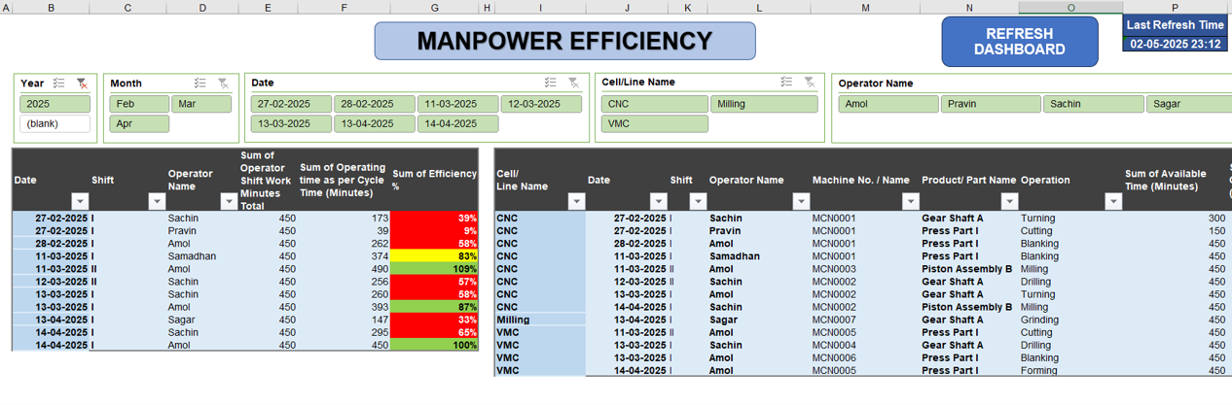Clear the filter on the Month slicer
This screenshot has width=1232, height=405.
pyautogui.click(x=224, y=84)
